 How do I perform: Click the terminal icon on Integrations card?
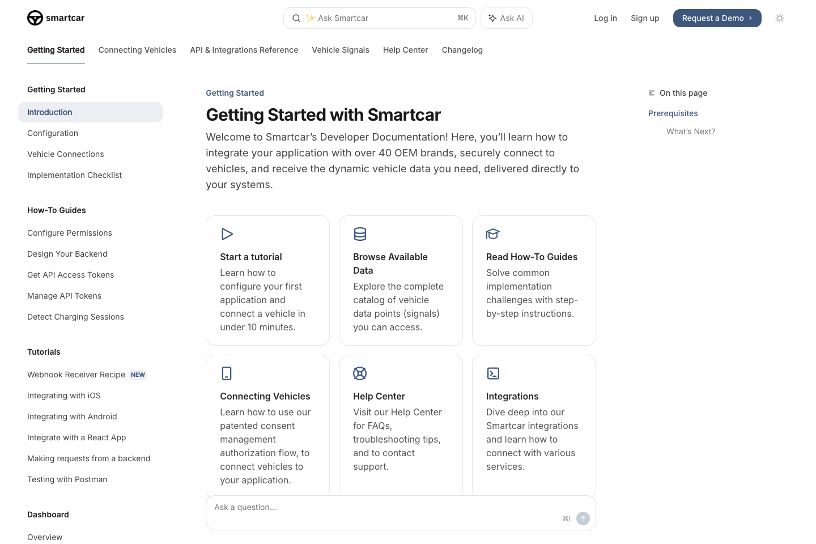coord(493,373)
